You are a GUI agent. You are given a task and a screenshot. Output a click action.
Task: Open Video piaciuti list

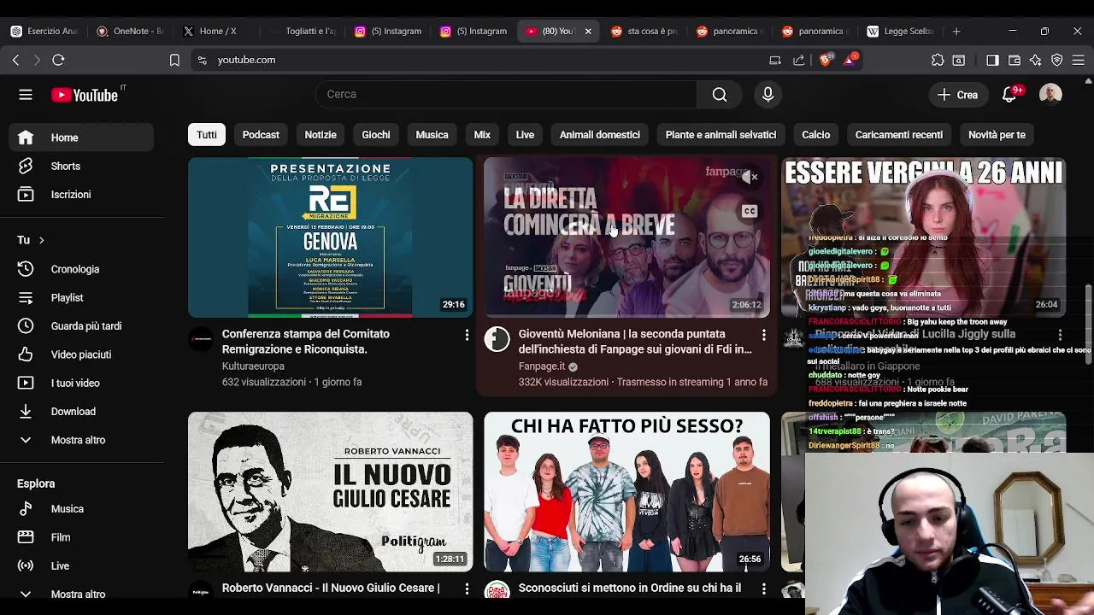pos(80,354)
